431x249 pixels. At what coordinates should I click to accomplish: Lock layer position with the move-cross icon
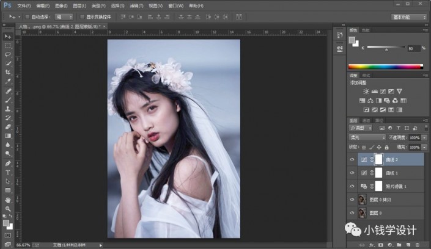point(379,148)
